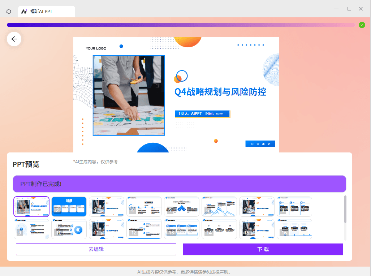Click the 主讲人: AIPPT presenter label
The image size is (371, 276).
190,114
